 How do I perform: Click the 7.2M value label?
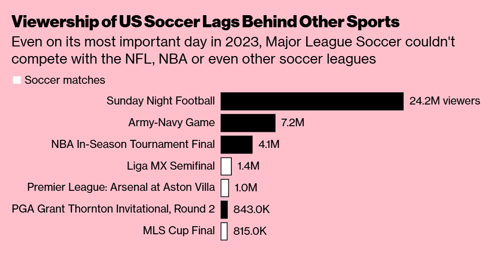click(x=293, y=122)
